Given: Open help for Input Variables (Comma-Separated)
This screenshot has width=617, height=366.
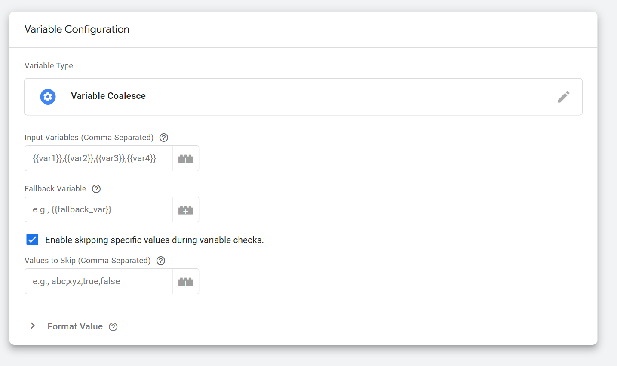Looking at the screenshot, I should point(163,137).
